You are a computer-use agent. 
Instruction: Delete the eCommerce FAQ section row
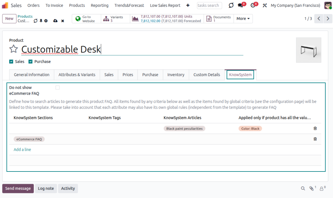pos(315,139)
